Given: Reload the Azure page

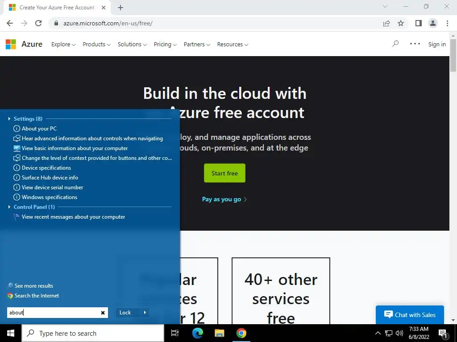Looking at the screenshot, I should tap(38, 23).
